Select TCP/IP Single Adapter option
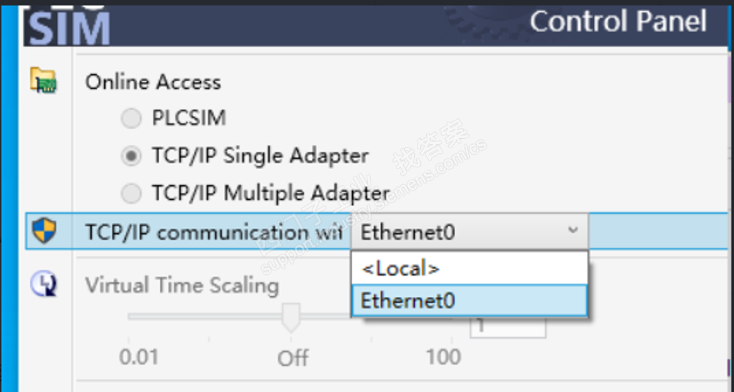The width and height of the screenshot is (734, 392). (x=131, y=156)
